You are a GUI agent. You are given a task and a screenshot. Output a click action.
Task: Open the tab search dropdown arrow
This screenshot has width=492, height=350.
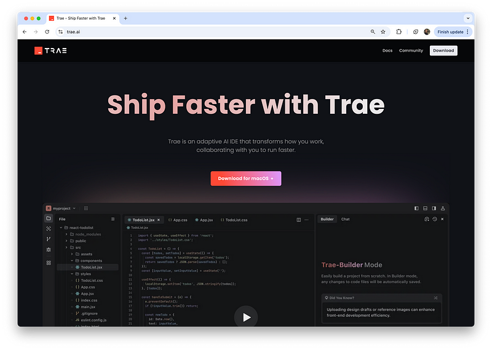pos(468,18)
